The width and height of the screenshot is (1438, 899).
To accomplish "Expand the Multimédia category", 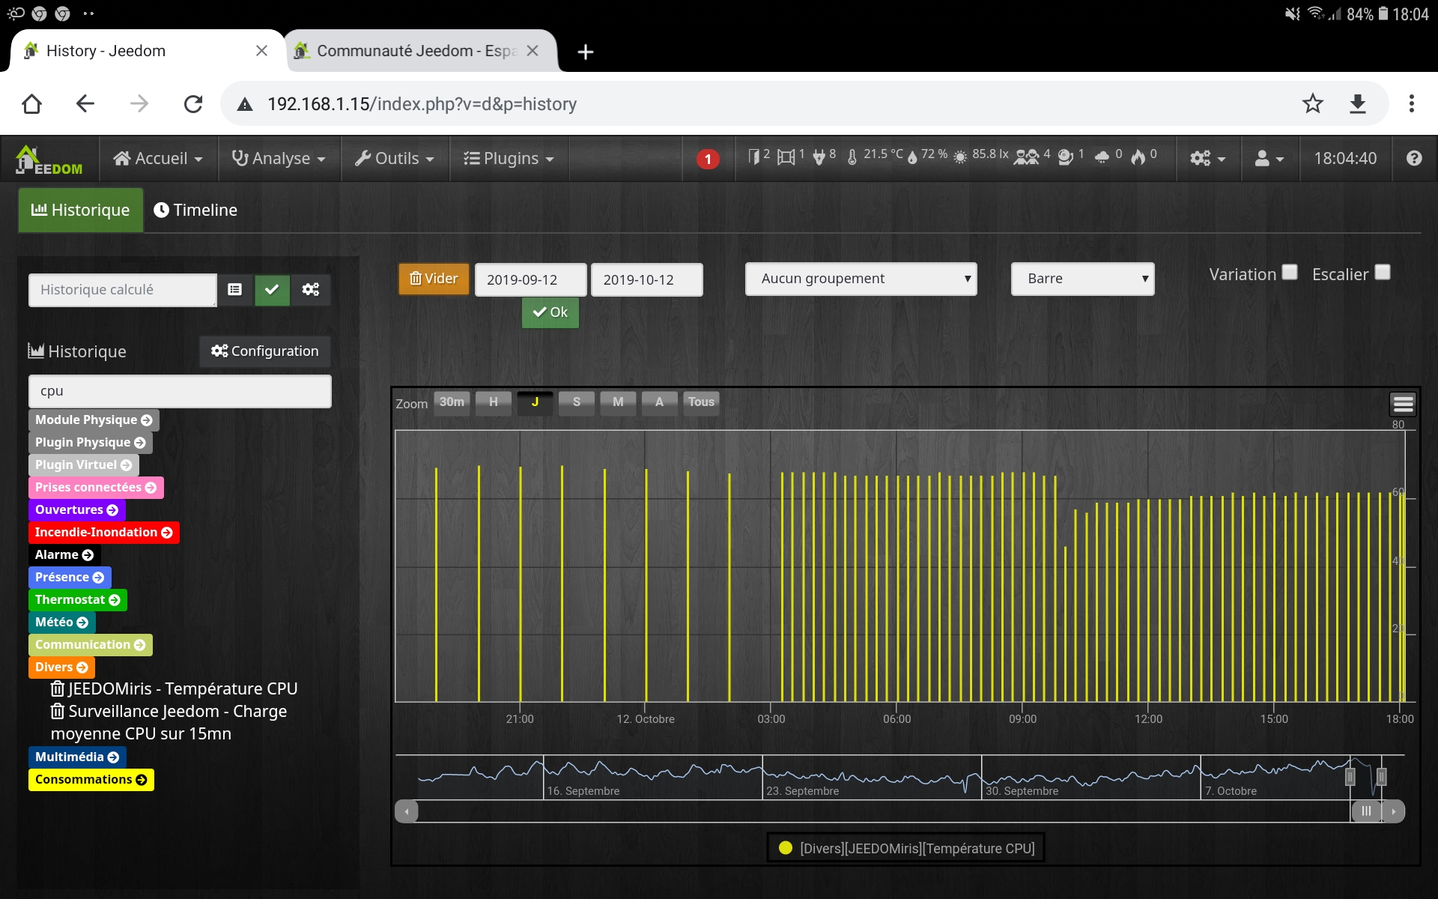I will tap(77, 757).
